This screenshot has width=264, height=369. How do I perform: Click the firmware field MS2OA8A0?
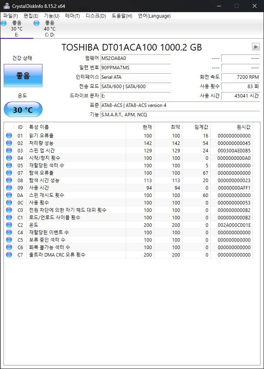136,58
